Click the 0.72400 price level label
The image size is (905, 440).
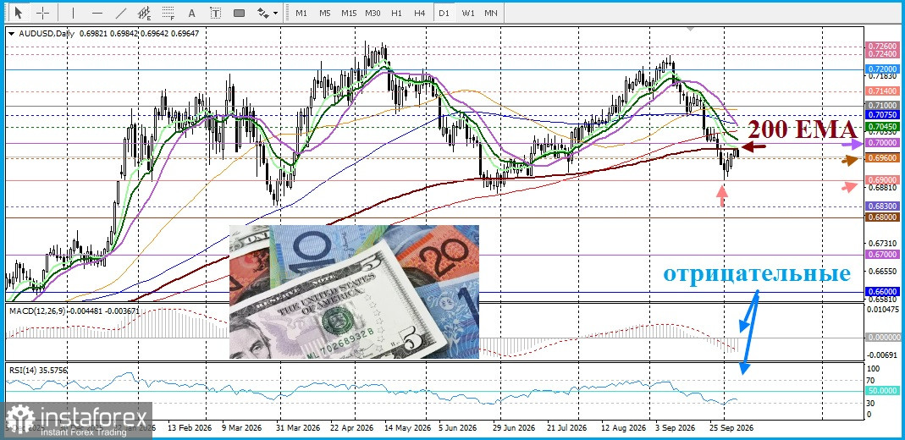tap(881, 53)
